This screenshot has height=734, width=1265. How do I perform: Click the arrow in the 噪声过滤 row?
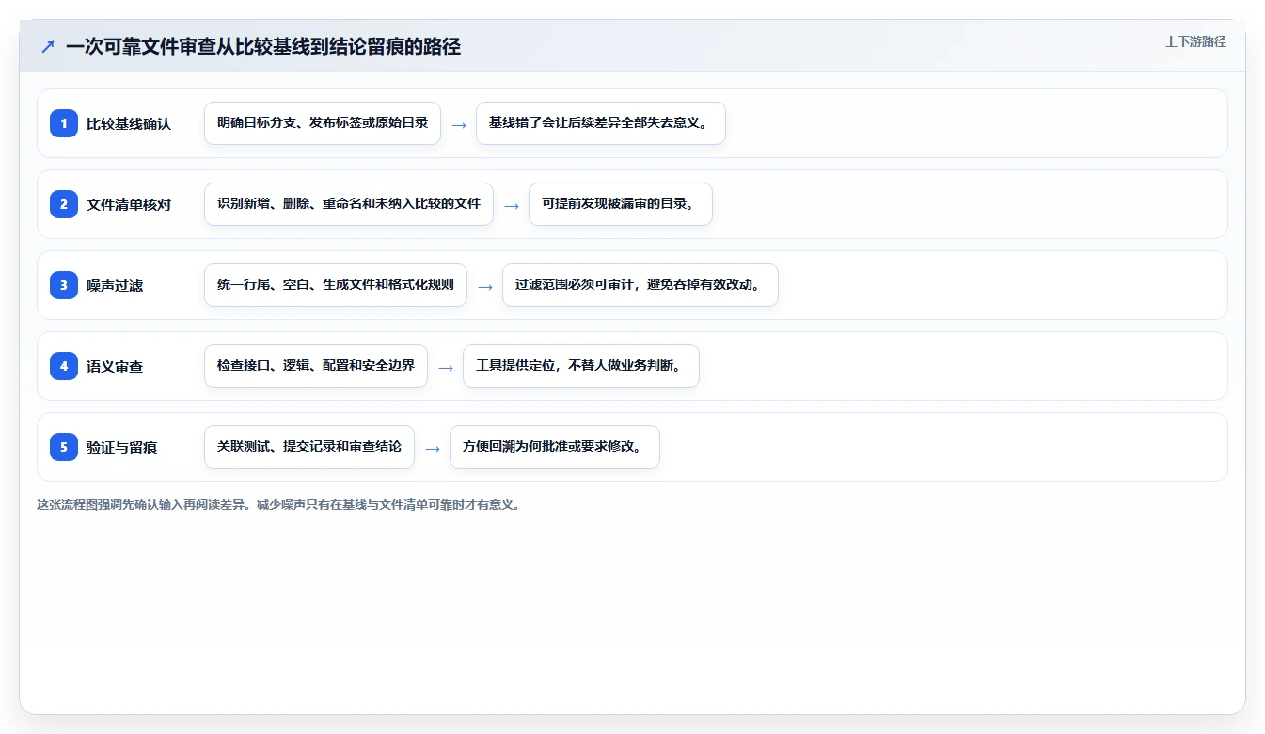pos(485,286)
